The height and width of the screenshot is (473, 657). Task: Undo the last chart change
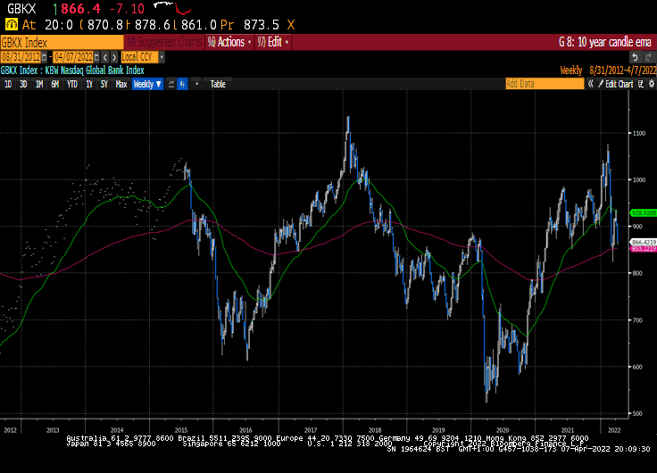click(636, 57)
